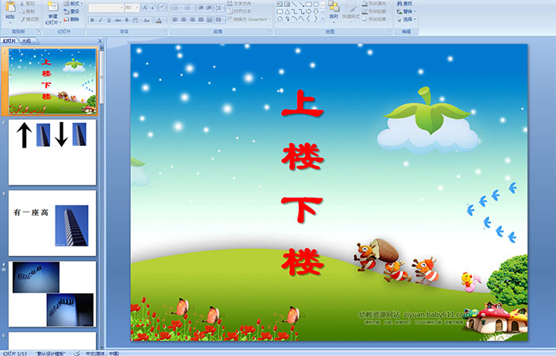Select slide 3 thumbnail with building
This screenshot has width=556, height=356.
click(x=52, y=224)
